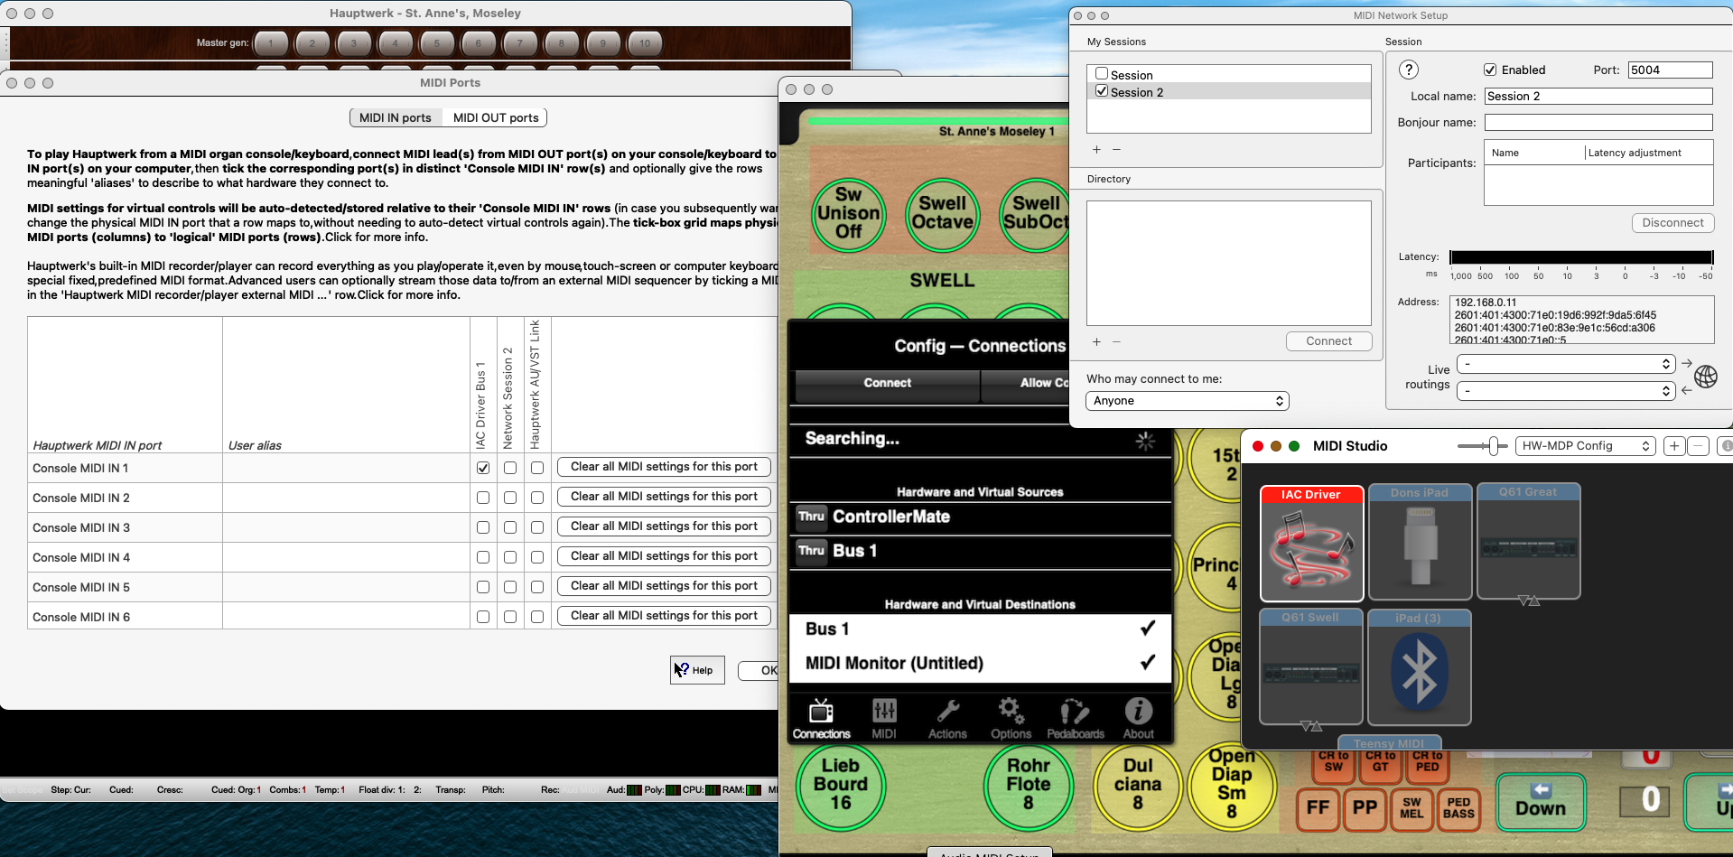The image size is (1733, 857).
Task: Remove device with the minus in MIDI Studio
Action: [1698, 446]
